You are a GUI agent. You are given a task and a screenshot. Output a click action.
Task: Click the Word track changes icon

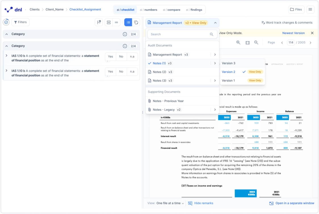(x=263, y=23)
